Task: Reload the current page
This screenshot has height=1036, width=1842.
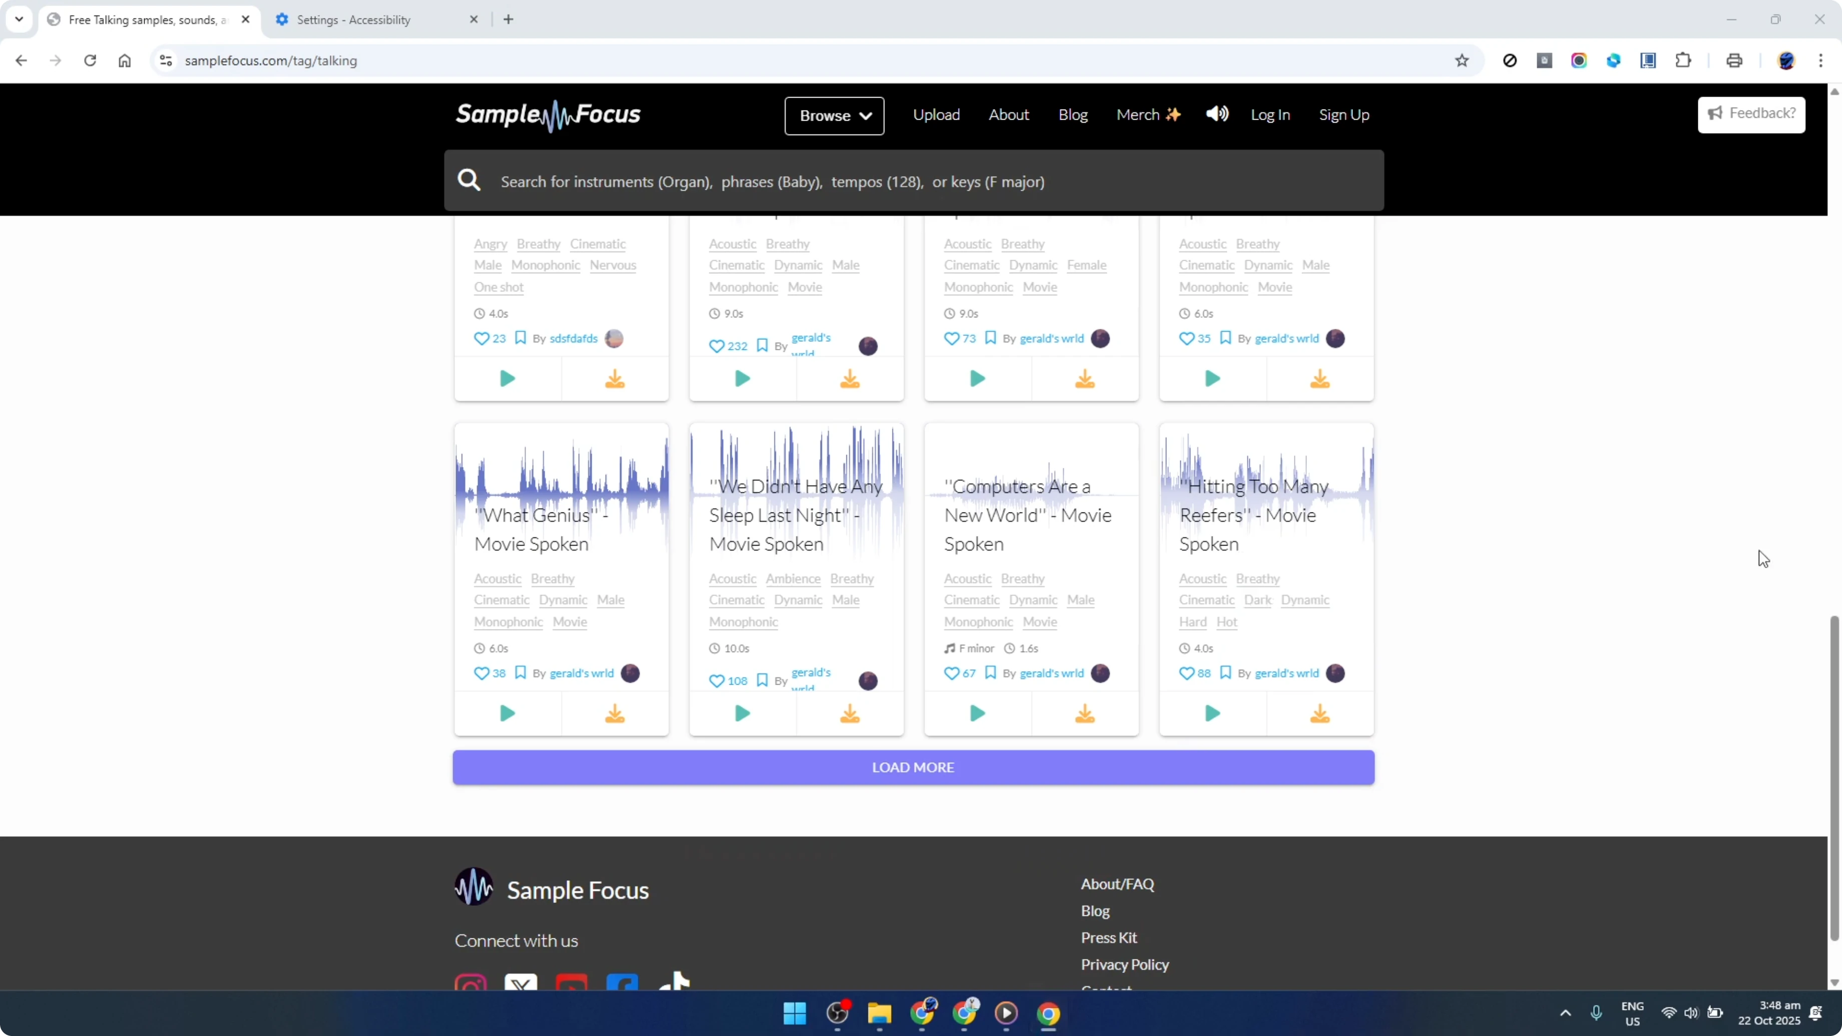Action: click(x=90, y=61)
